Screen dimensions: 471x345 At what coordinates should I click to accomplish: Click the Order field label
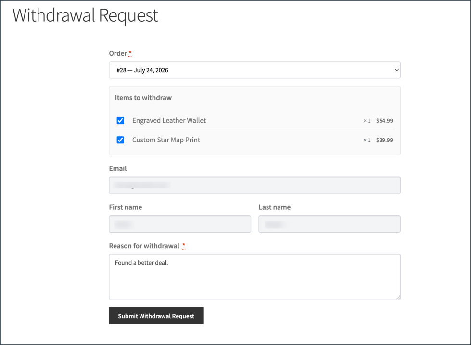click(x=118, y=53)
